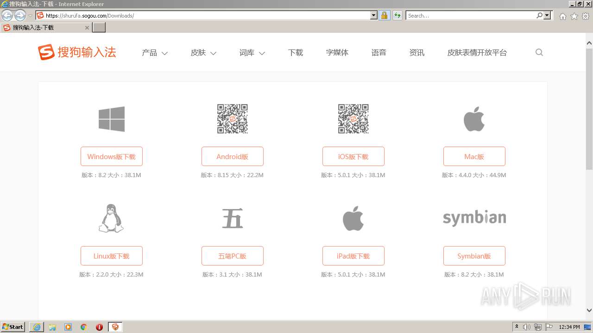Open the recent pages dropdown arrow

(x=30, y=16)
